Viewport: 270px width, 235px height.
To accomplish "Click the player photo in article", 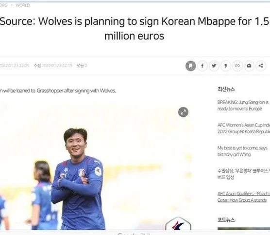I will pyautogui.click(x=96, y=165).
